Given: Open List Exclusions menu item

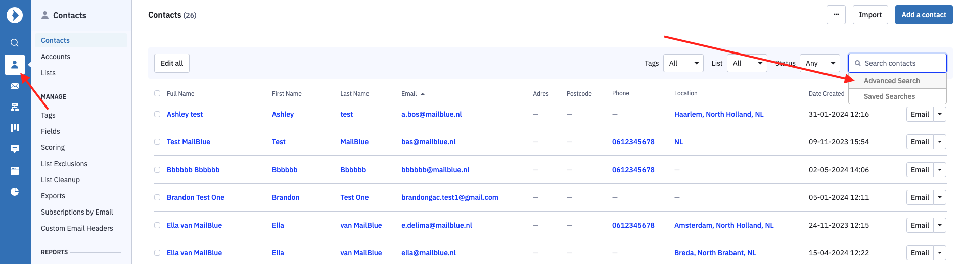Looking at the screenshot, I should pos(64,164).
